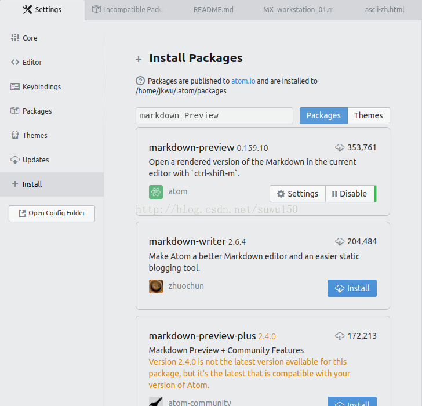Click the Themes paint bucket icon
The height and width of the screenshot is (406, 422).
click(x=15, y=135)
